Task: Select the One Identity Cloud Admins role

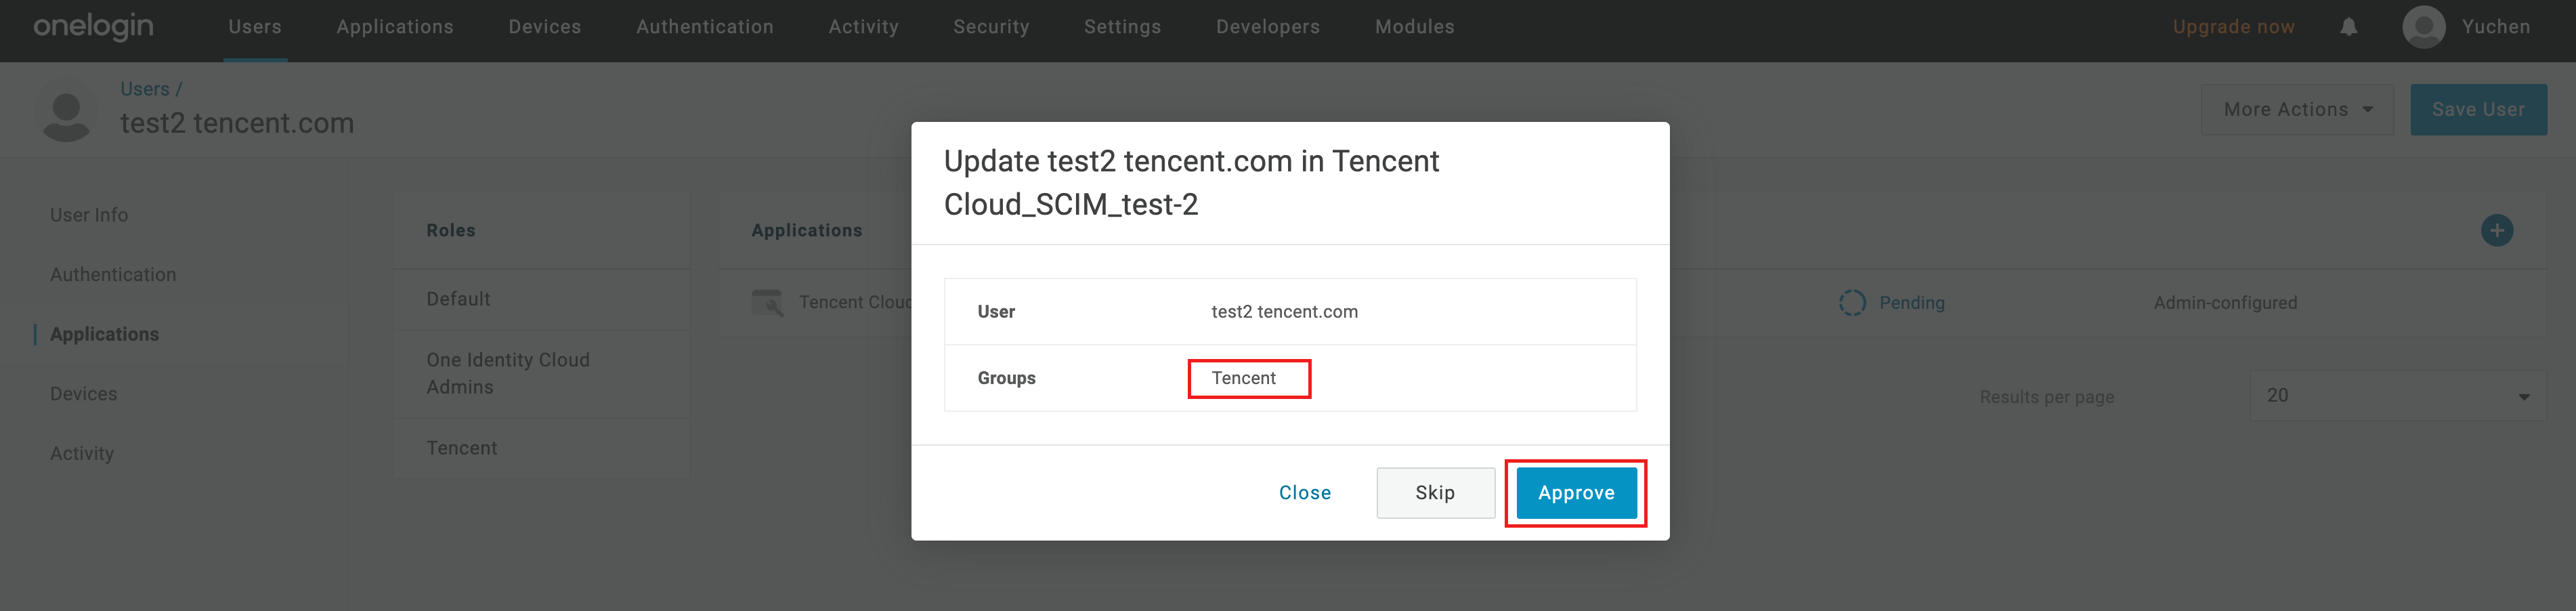Action: tap(508, 373)
